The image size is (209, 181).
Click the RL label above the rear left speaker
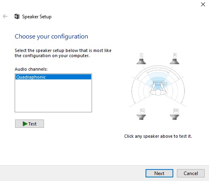pyautogui.click(x=142, y=111)
